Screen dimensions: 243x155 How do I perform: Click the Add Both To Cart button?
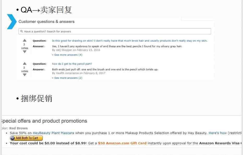tap(26, 138)
